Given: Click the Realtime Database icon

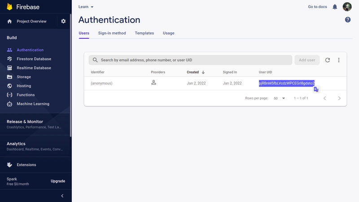Looking at the screenshot, I should [9, 68].
